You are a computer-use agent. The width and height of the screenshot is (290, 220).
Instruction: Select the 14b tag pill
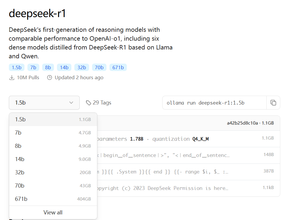coord(64,67)
